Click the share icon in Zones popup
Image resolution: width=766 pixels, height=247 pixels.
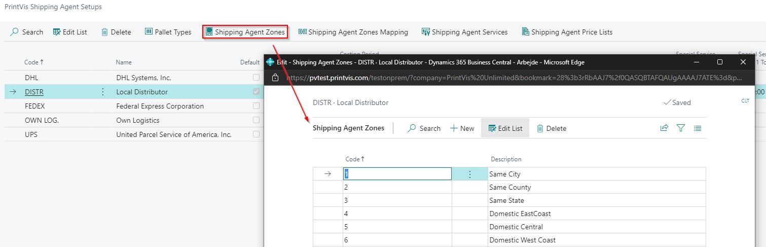[x=664, y=128]
